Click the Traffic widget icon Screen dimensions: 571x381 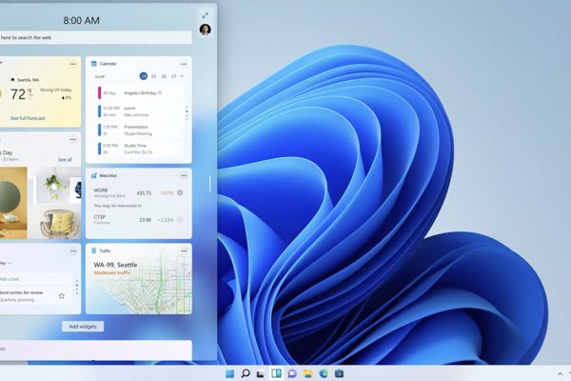point(93,251)
